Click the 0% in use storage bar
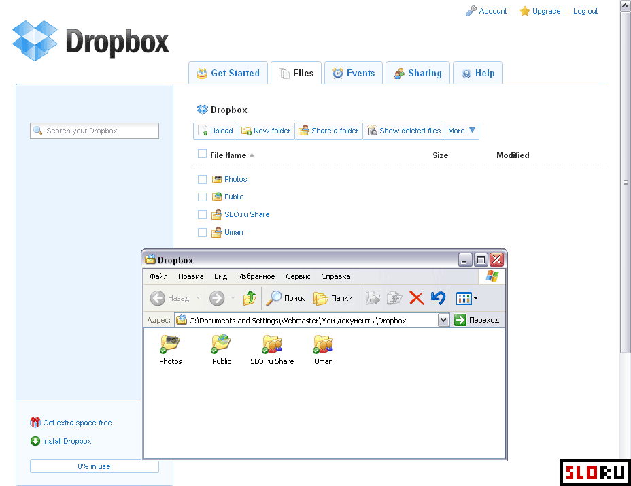This screenshot has width=631, height=486. [95, 466]
